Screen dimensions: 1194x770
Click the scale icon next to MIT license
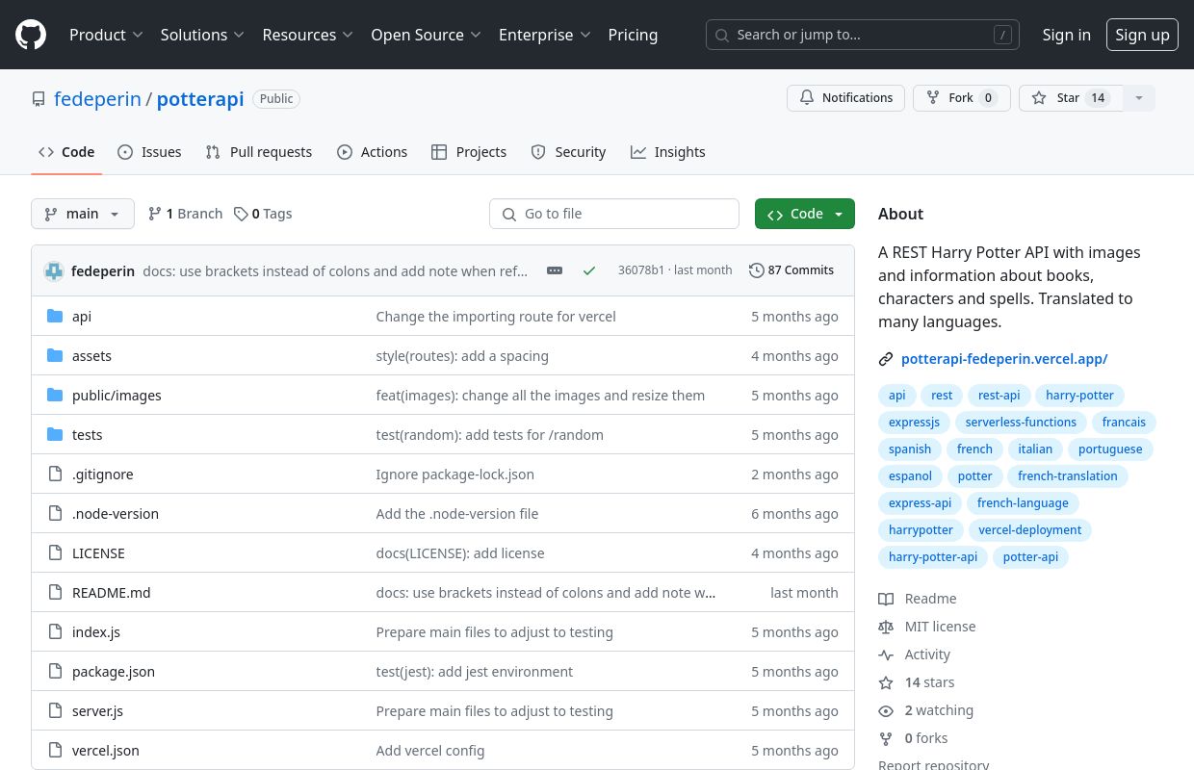pyautogui.click(x=886, y=627)
